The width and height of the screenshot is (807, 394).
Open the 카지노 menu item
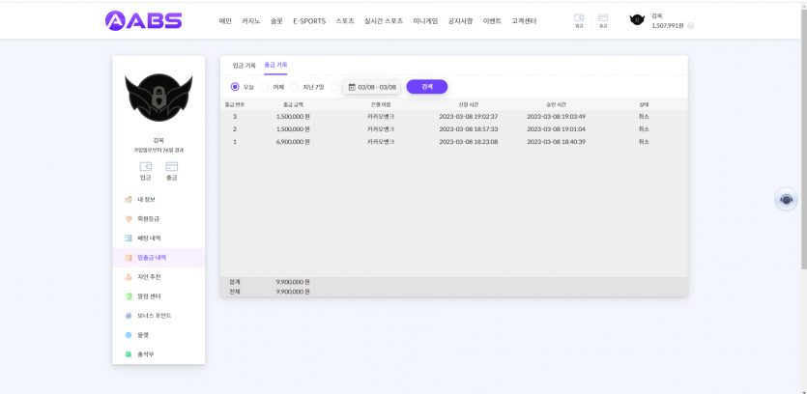pos(251,21)
